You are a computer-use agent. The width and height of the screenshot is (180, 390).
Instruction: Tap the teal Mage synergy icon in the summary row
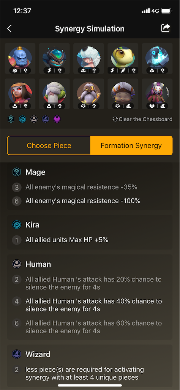click(11, 119)
